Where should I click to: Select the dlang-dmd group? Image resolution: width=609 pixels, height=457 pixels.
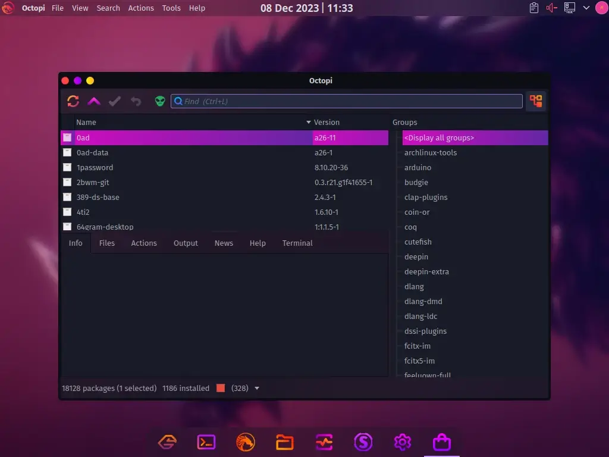pos(423,301)
